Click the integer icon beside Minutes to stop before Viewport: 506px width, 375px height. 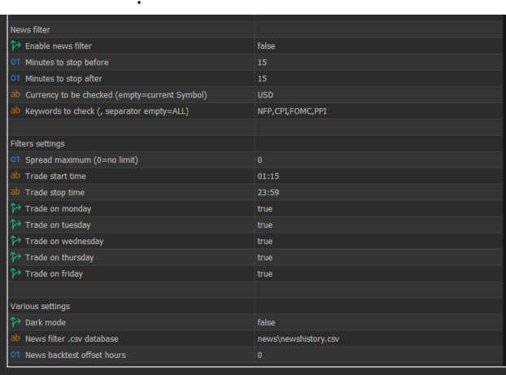click(x=15, y=62)
